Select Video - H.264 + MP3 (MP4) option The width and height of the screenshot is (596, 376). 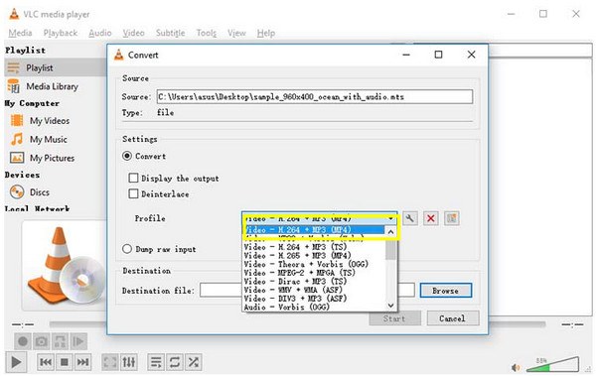click(x=314, y=230)
